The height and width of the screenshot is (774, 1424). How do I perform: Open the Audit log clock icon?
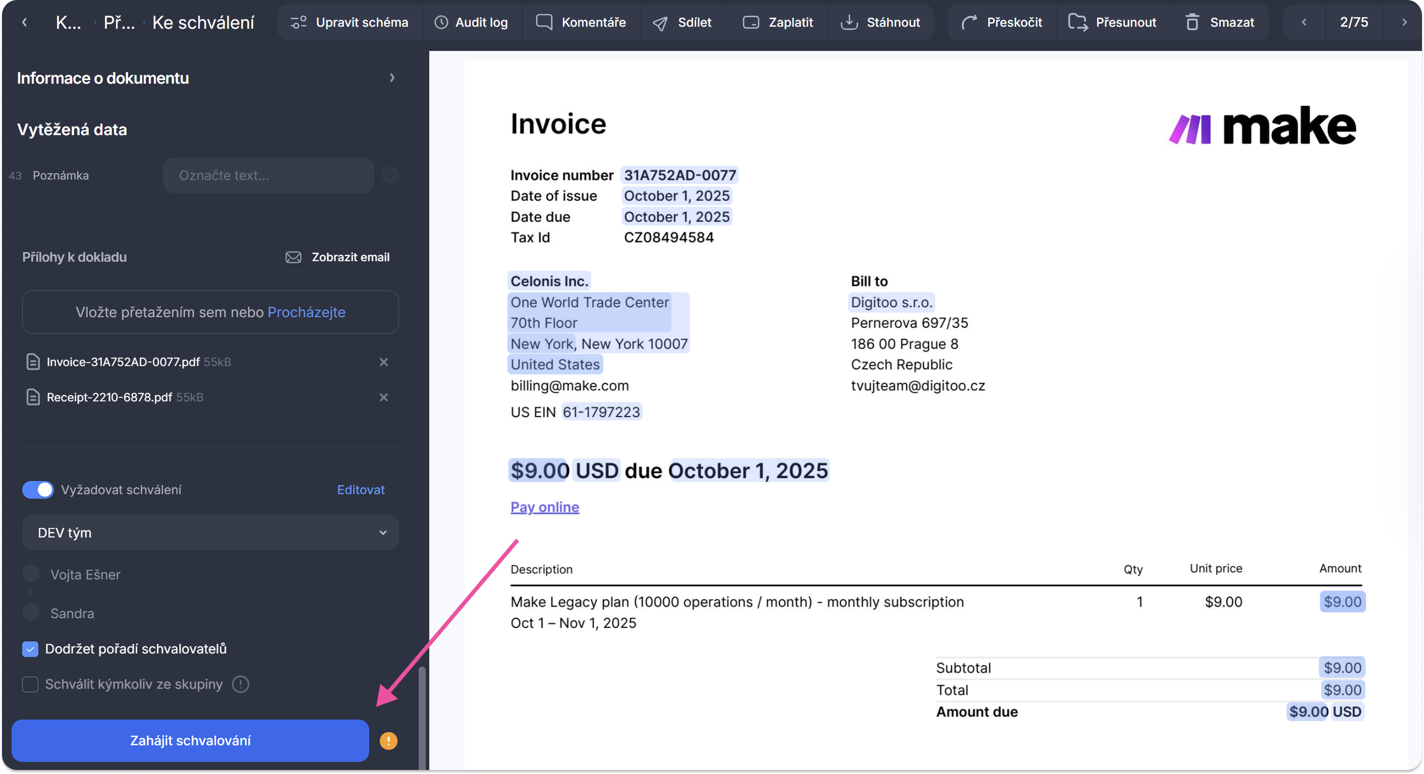(440, 22)
